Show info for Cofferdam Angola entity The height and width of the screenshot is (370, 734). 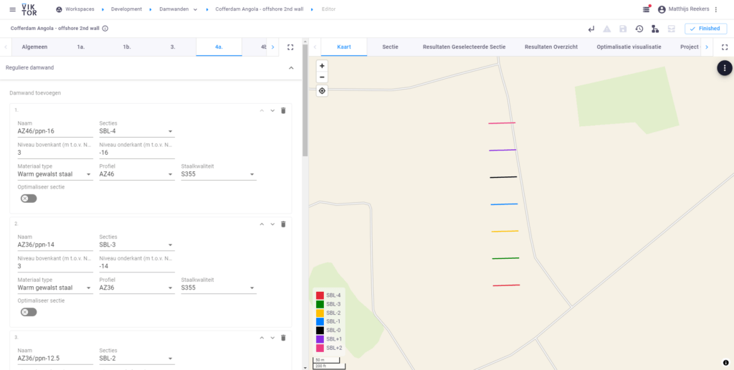[105, 28]
